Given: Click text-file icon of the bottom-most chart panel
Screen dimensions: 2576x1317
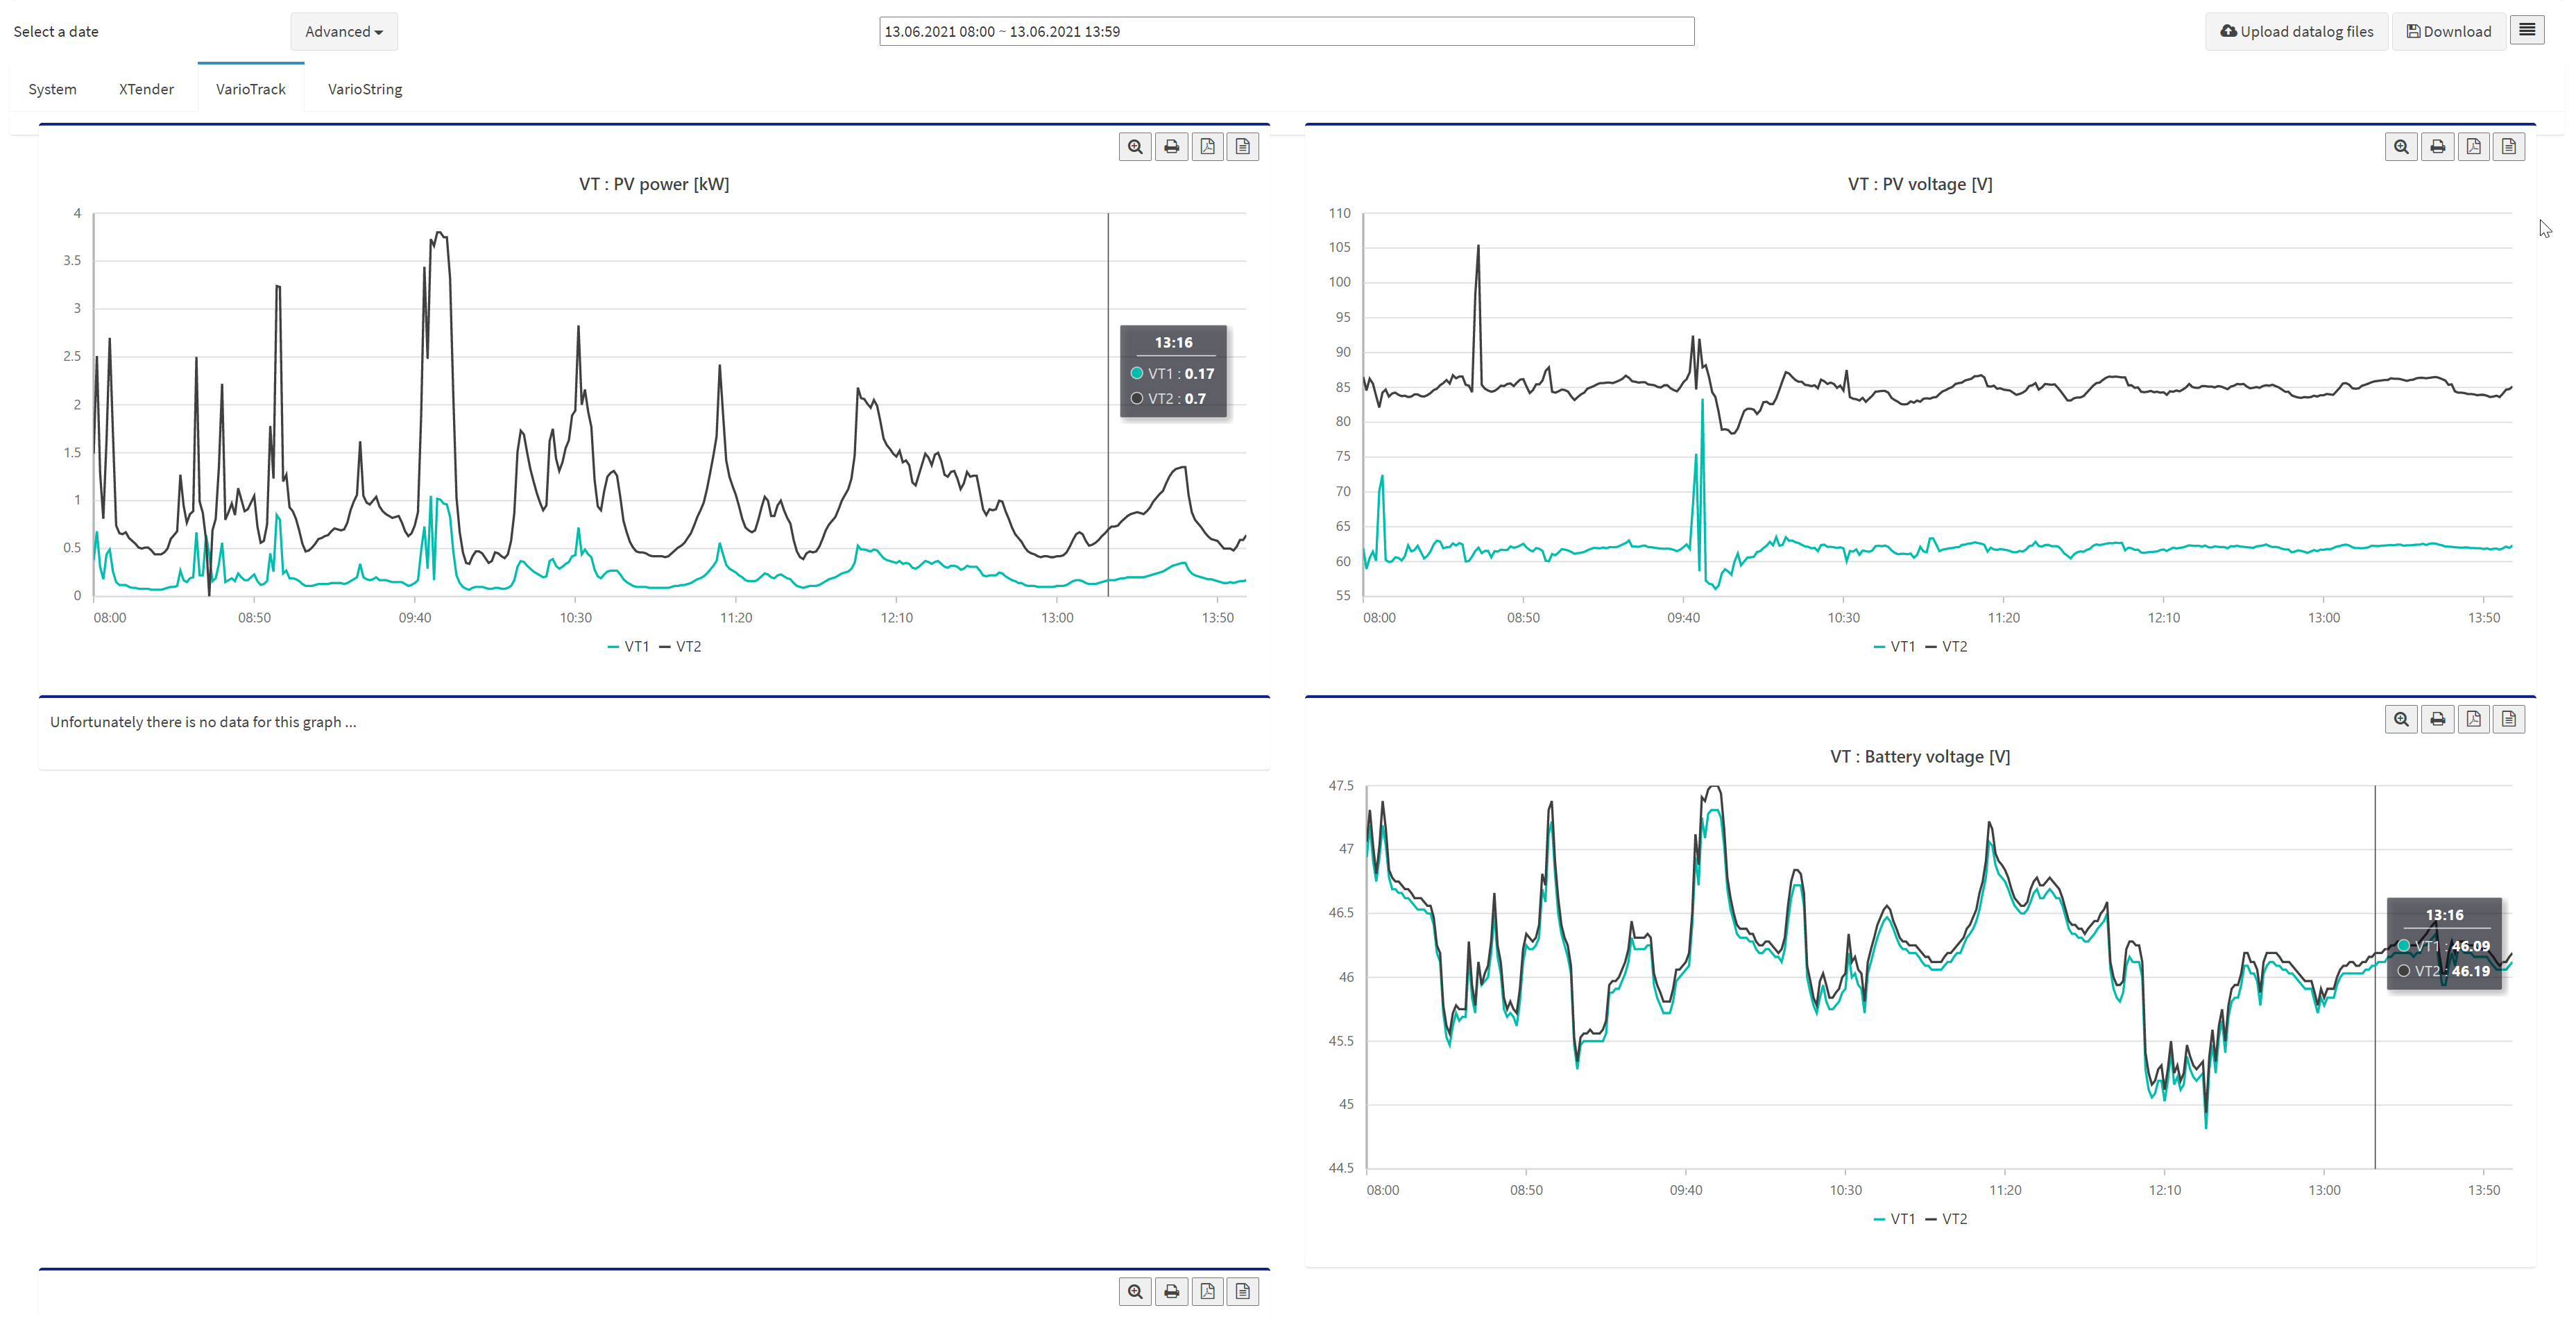Looking at the screenshot, I should (x=1243, y=1292).
